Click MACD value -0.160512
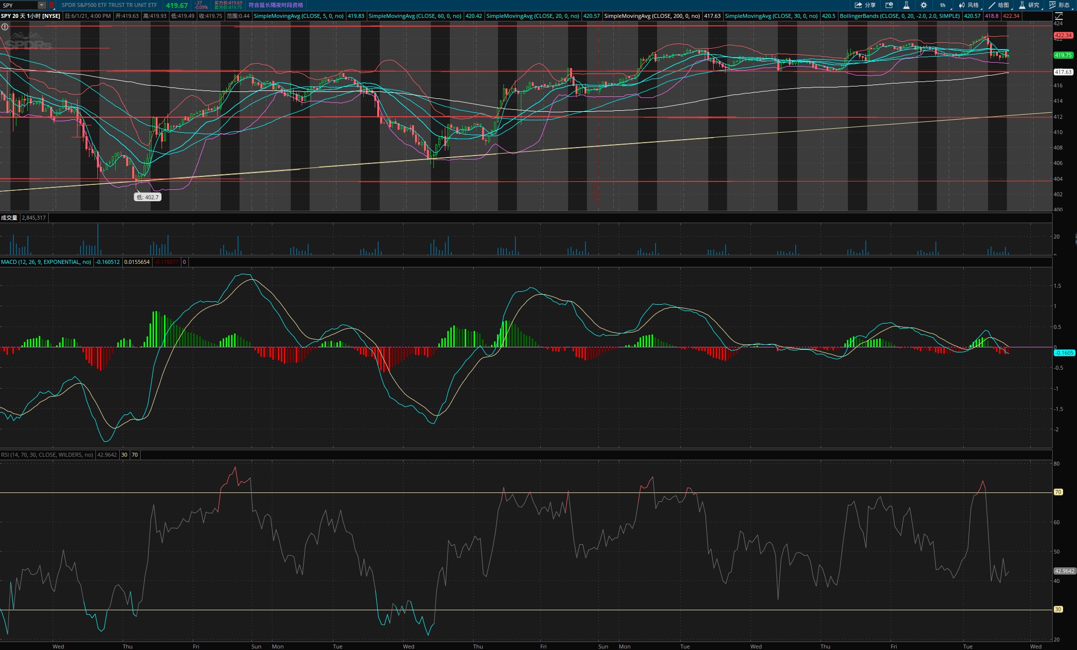This screenshot has height=650, width=1077. coord(108,262)
